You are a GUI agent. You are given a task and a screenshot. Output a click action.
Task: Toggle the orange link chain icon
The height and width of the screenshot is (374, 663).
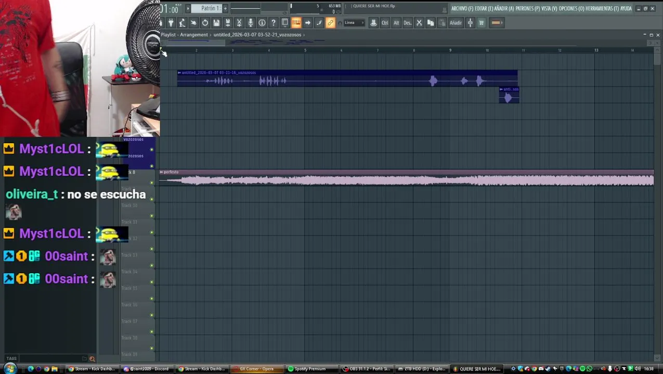click(330, 23)
